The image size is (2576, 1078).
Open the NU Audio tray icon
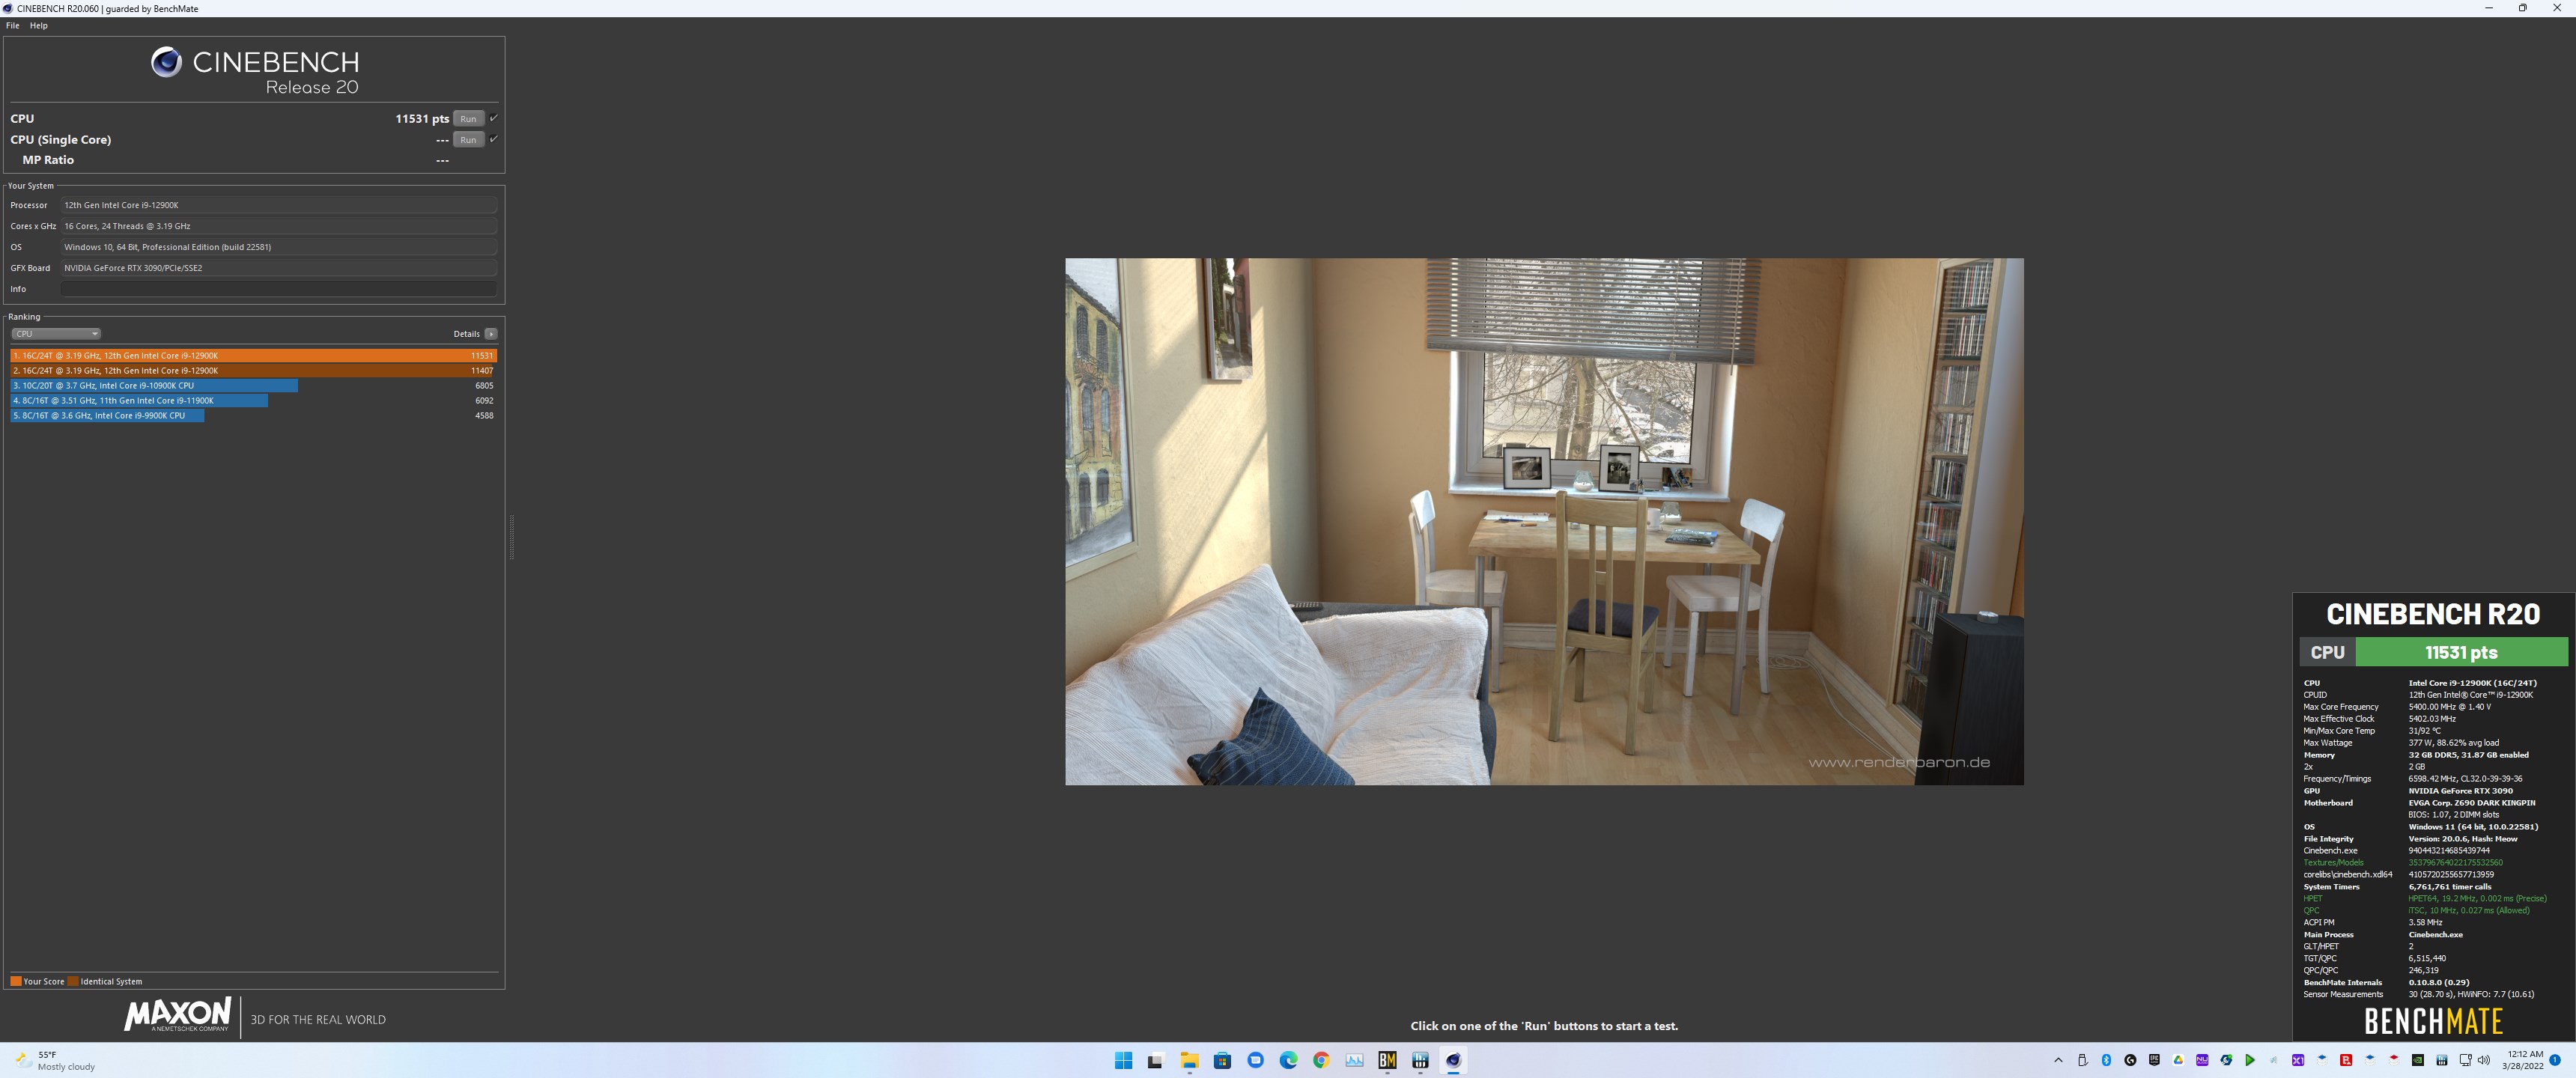[2202, 1061]
